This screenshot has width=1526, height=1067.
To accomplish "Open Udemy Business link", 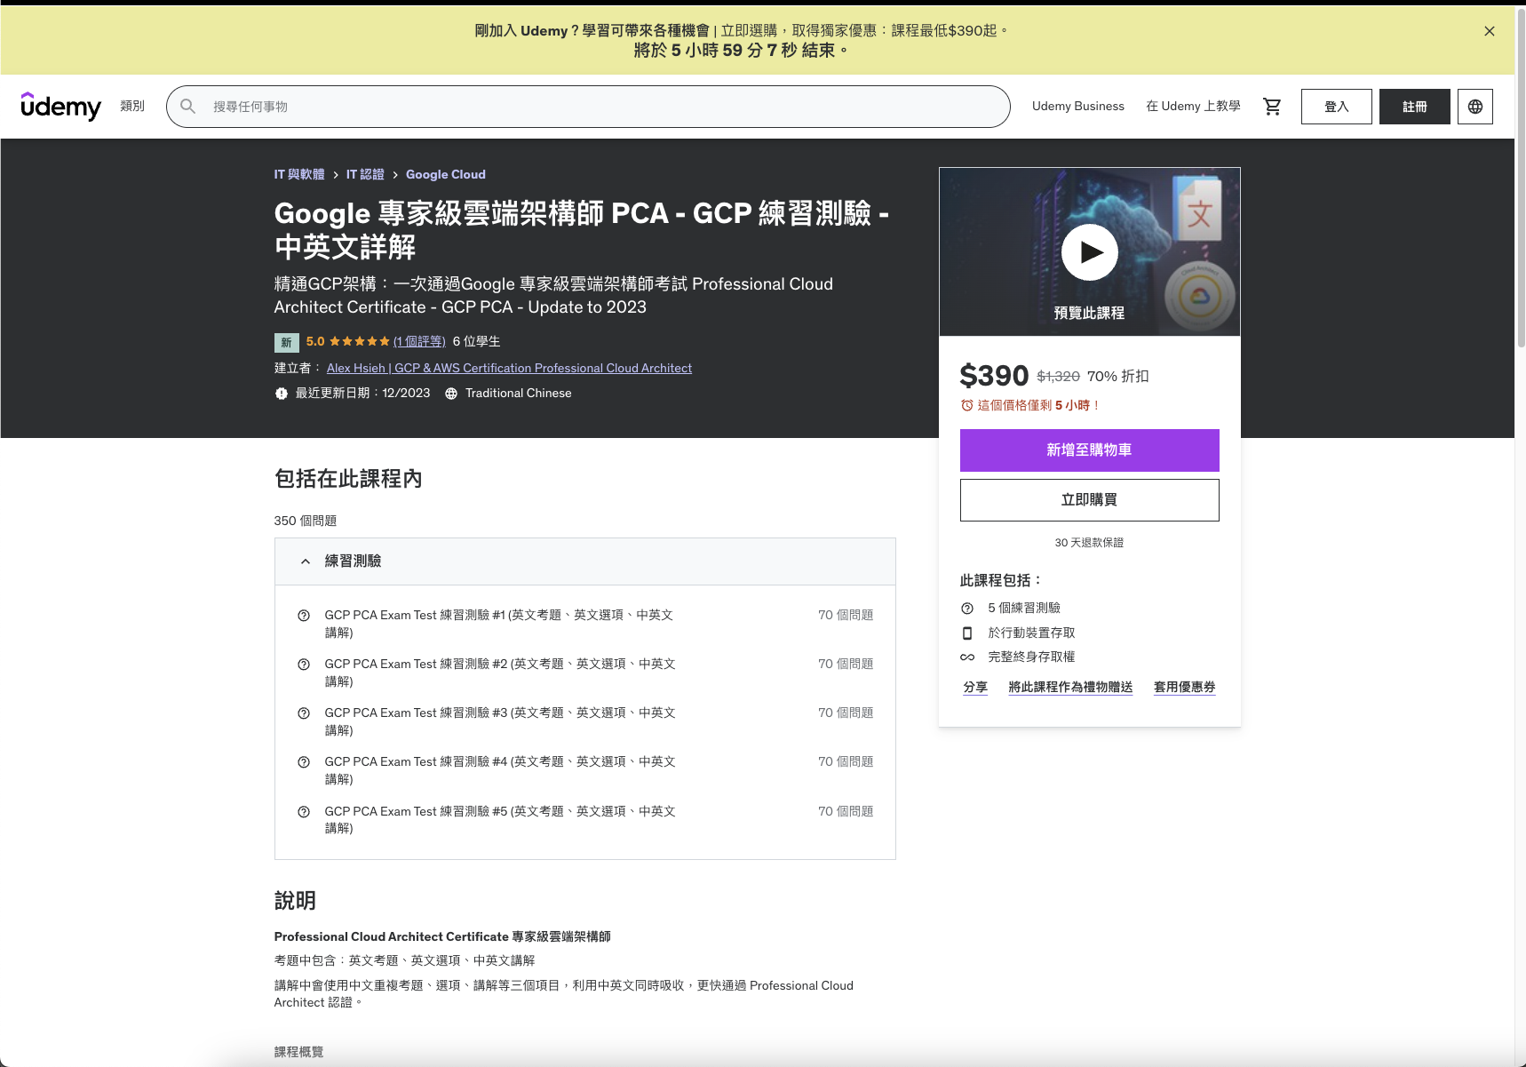I will [1078, 107].
